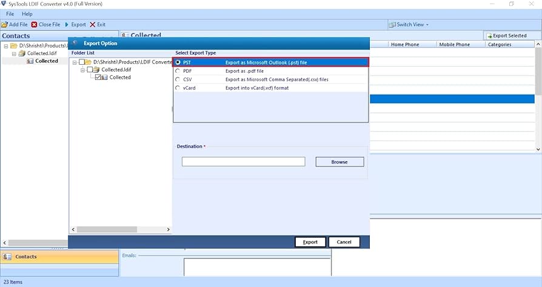Click the '23 Items' status bar text
Image resolution: width=542 pixels, height=287 pixels.
(x=13, y=282)
